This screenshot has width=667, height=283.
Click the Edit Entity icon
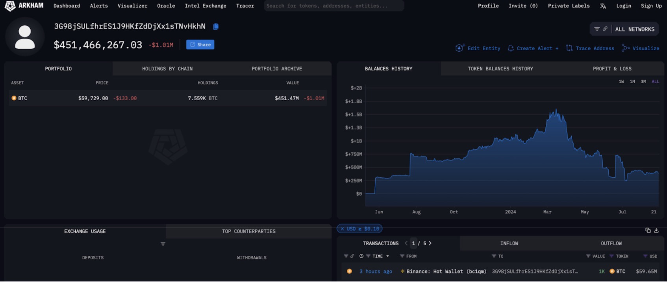[459, 48]
